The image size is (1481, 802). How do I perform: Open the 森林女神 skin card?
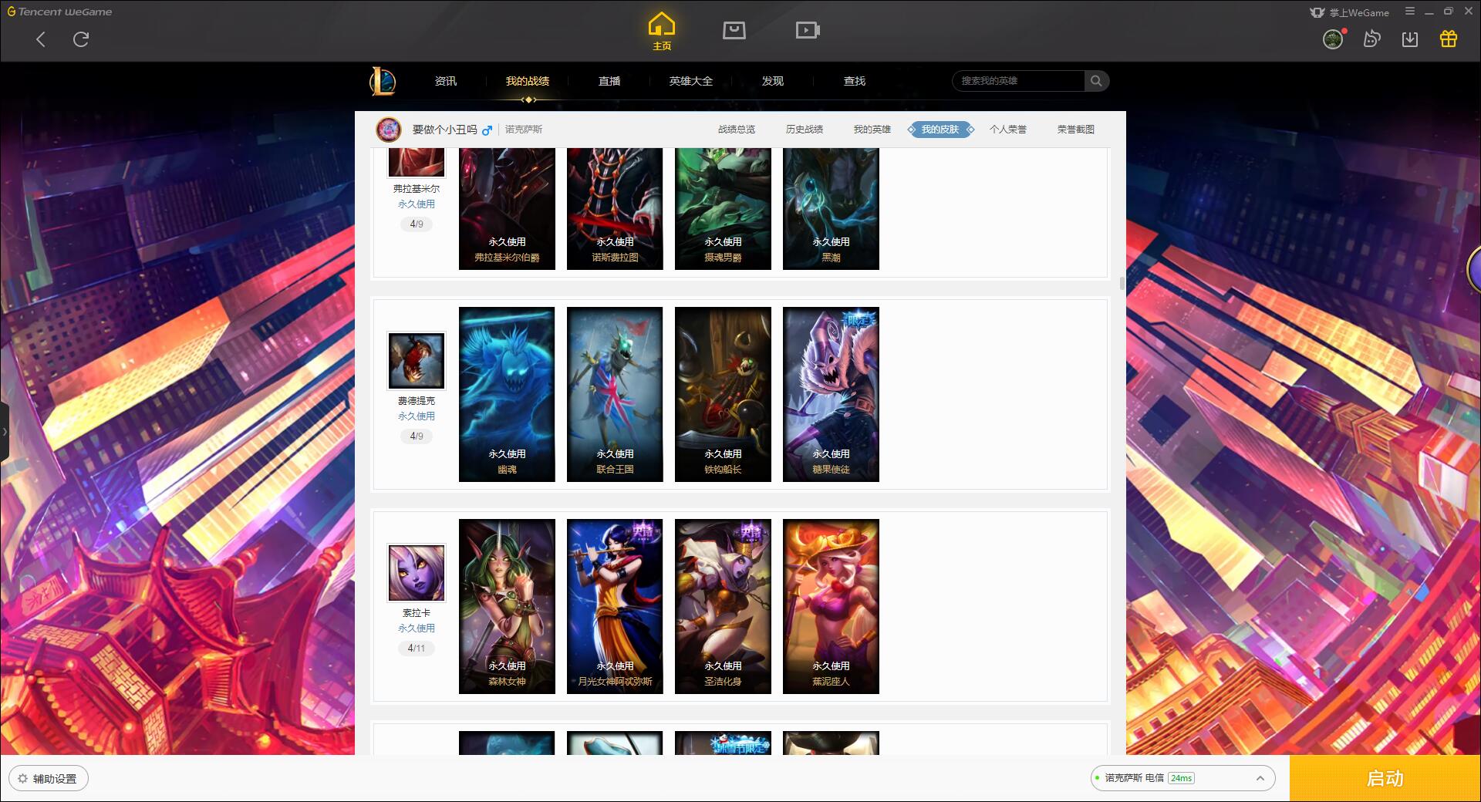click(x=507, y=606)
